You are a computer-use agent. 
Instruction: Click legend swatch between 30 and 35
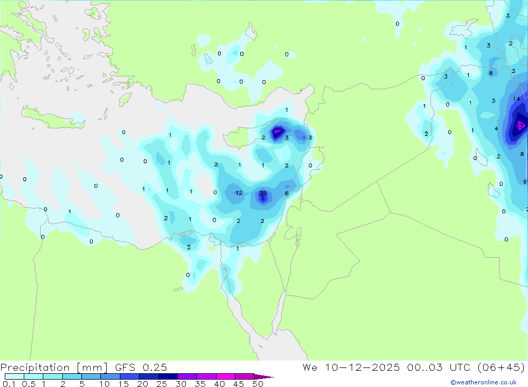pos(187,376)
